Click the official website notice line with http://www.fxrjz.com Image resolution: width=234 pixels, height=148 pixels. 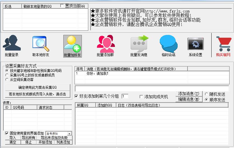coord(140,11)
